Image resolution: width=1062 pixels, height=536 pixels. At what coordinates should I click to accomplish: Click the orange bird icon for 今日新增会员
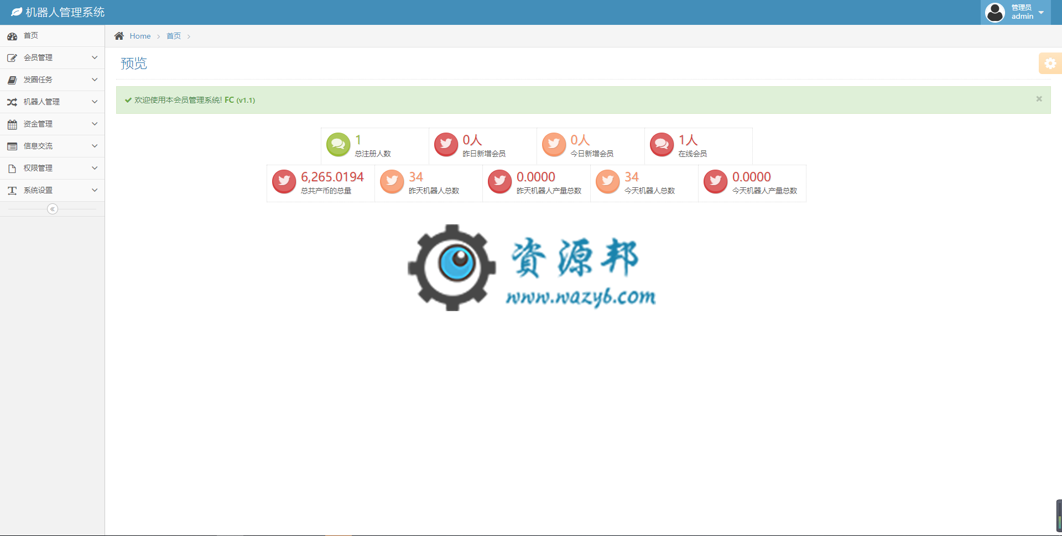click(554, 145)
